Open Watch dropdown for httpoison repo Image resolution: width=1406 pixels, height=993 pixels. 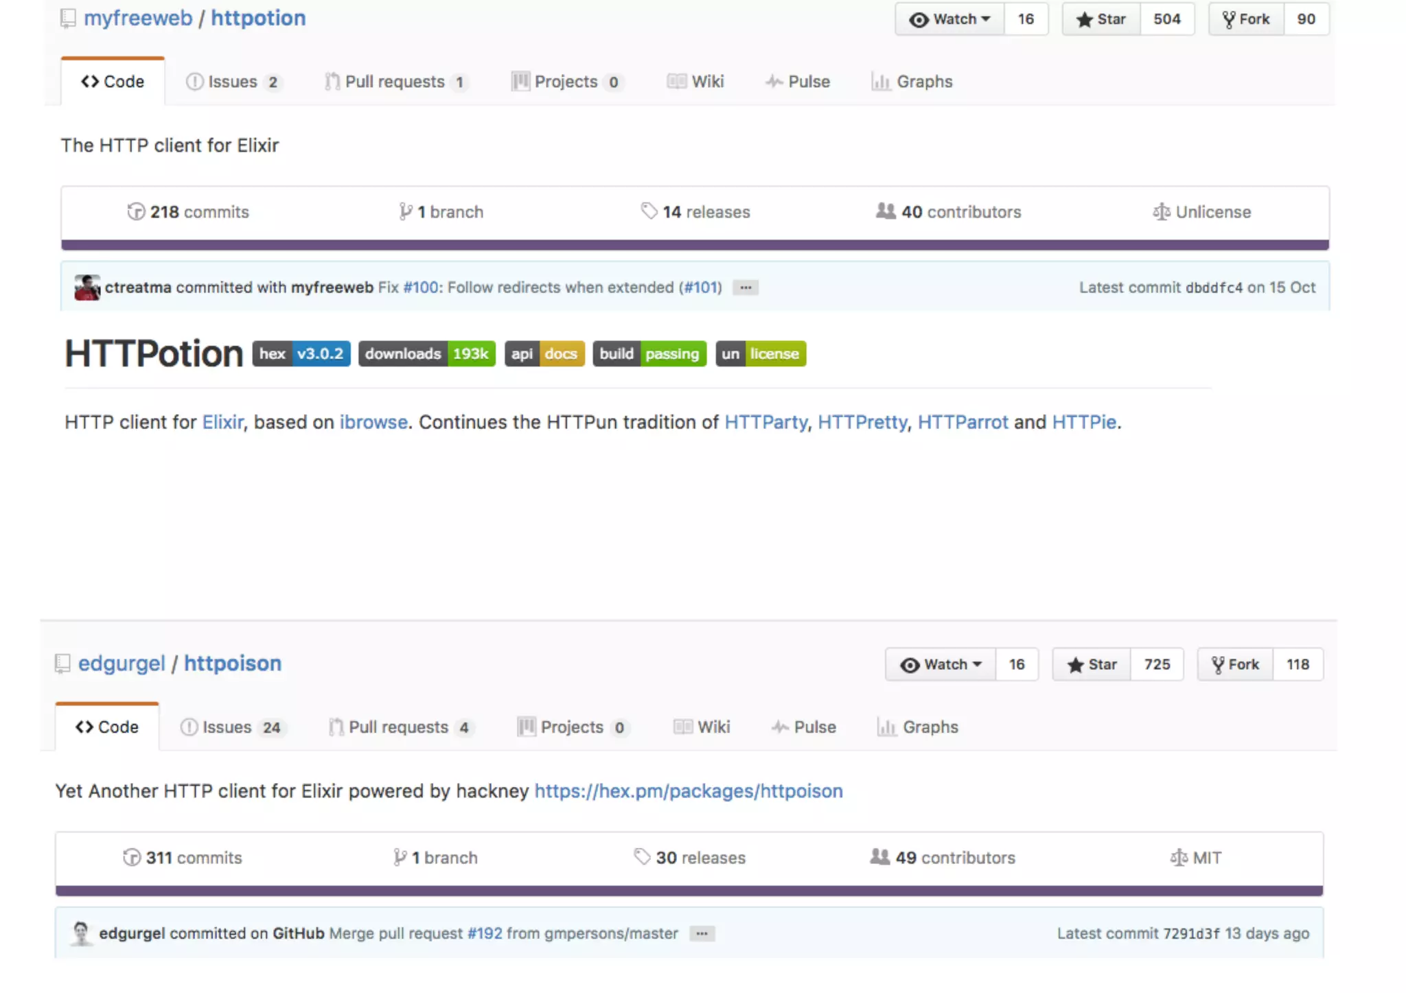tap(940, 664)
